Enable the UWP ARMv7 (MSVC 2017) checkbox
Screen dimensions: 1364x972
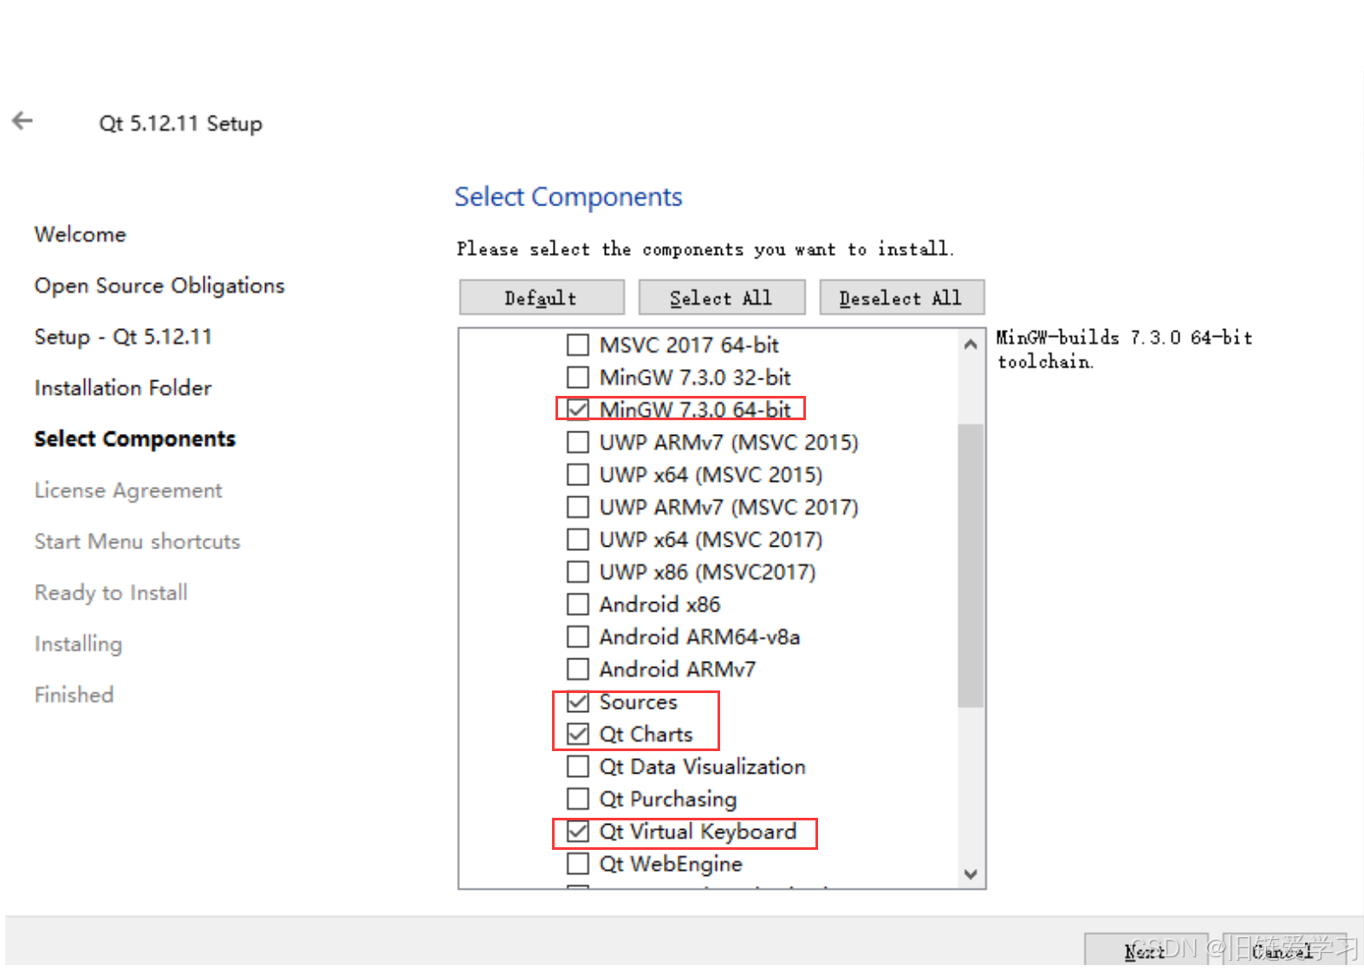click(578, 507)
